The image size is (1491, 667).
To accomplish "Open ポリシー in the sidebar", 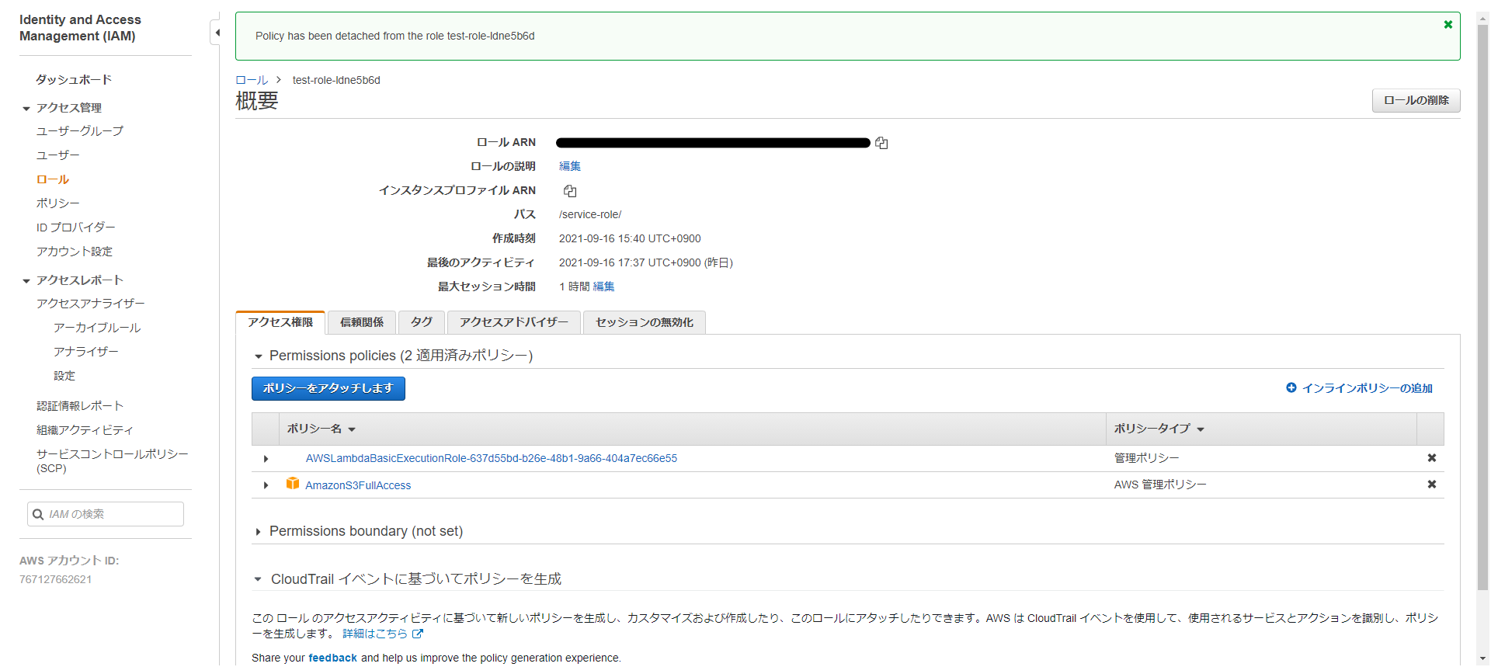I will point(58,203).
